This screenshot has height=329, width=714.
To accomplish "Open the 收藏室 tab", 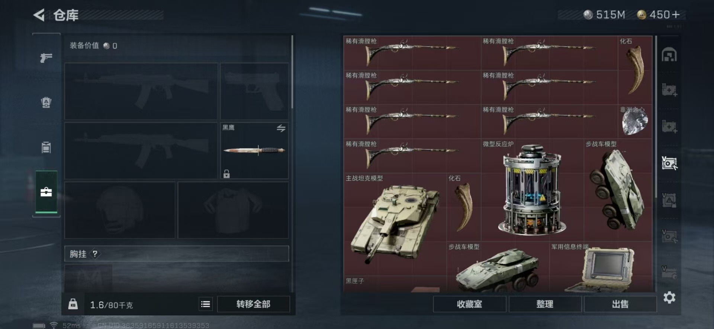I will (469, 304).
